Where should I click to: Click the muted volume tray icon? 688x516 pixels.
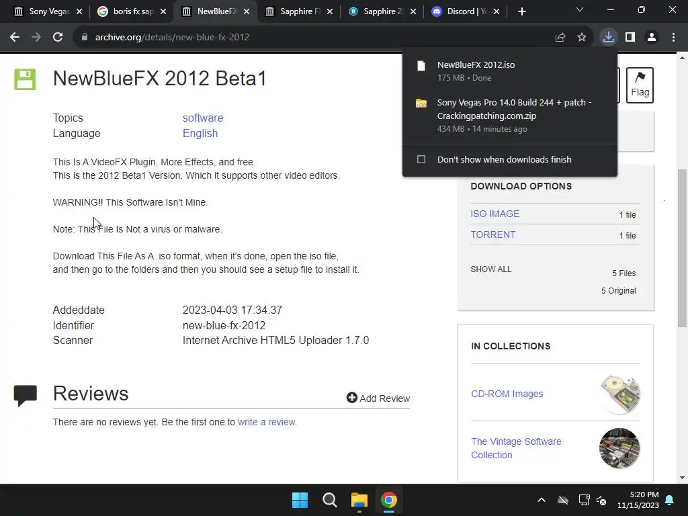pyautogui.click(x=601, y=500)
